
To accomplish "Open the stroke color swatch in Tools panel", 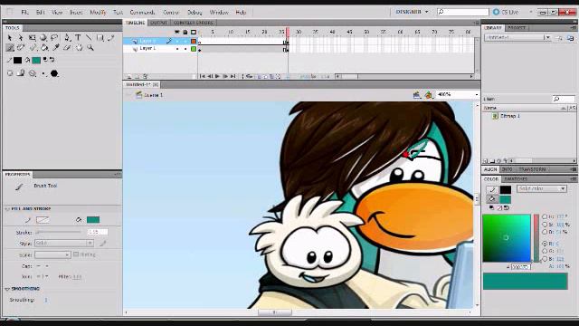I will (x=17, y=61).
